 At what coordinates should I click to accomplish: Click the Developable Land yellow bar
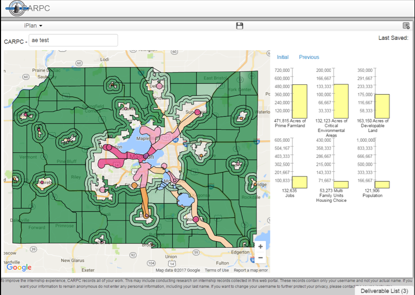coord(382,106)
